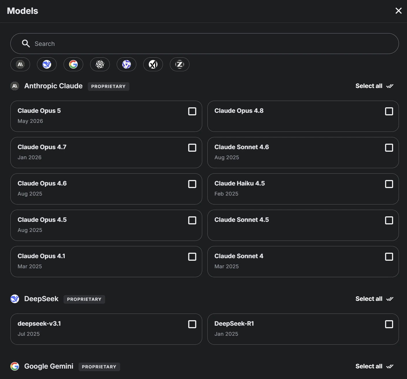Click the DeepSeek-R1 model name
The height and width of the screenshot is (379, 407).
click(x=234, y=324)
